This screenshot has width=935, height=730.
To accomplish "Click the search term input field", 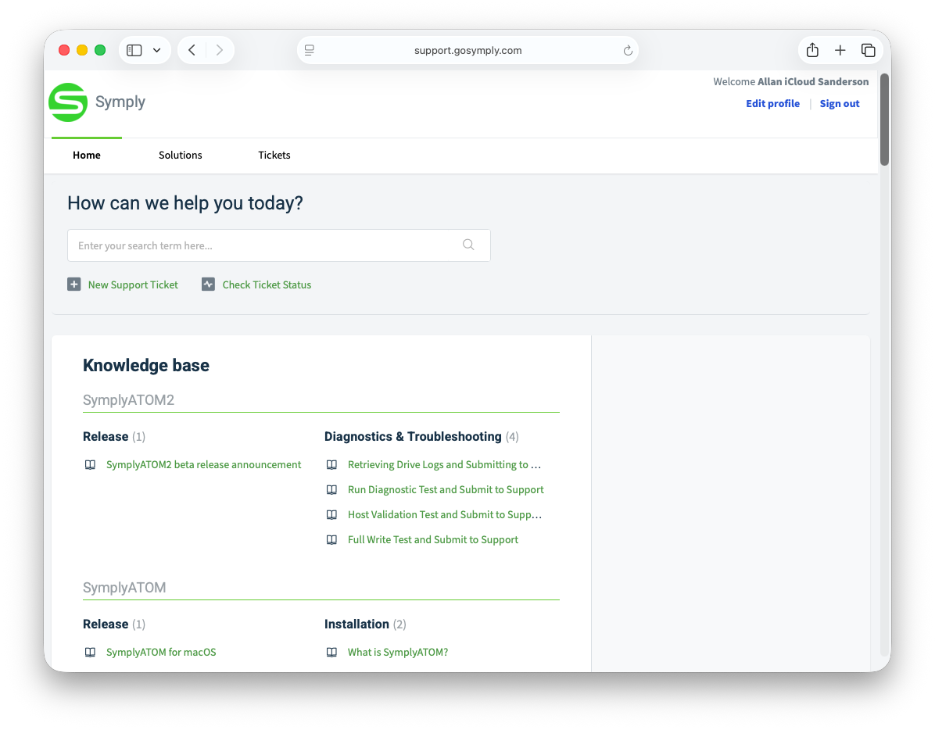I will pyautogui.click(x=278, y=245).
